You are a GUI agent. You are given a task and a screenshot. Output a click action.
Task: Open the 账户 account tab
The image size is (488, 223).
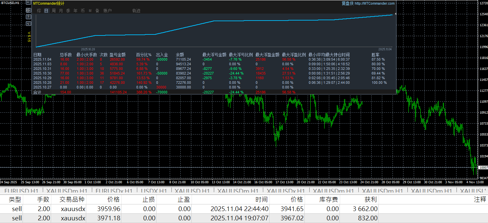click(x=107, y=11)
